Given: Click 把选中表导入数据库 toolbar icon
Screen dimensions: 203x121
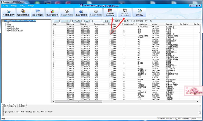Looking at the screenshot, I should [x=125, y=13].
